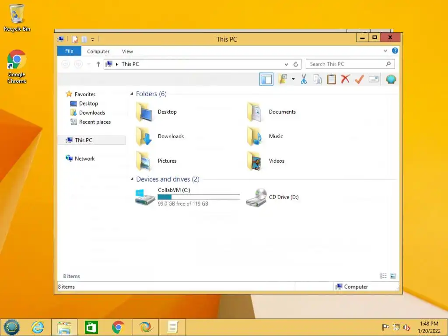Click the taskbar clock showing 1:48 PM
This screenshot has height=336, width=448.
pos(429,324)
